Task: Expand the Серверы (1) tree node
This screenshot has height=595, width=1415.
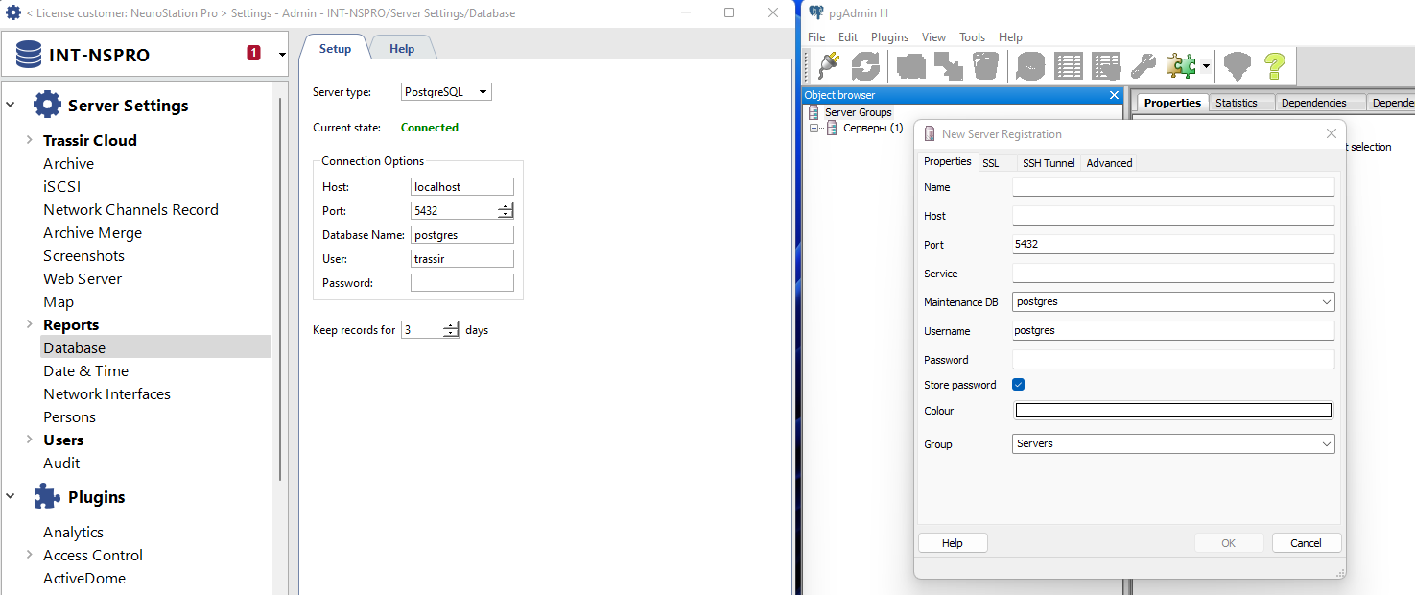Action: coord(814,128)
